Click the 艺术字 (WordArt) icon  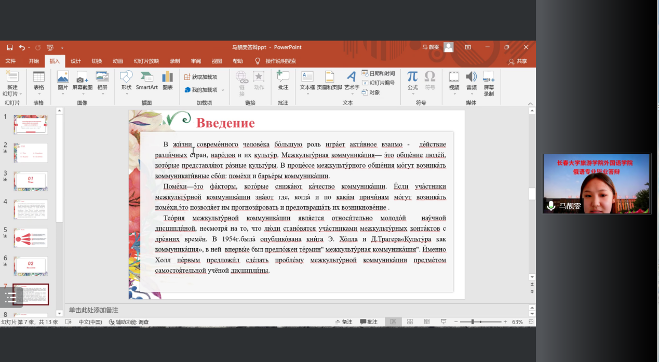[352, 77]
